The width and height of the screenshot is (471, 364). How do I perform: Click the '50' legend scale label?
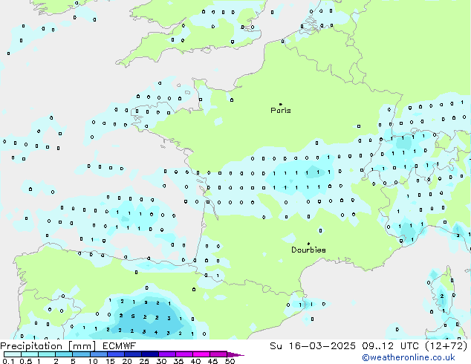coord(230,361)
